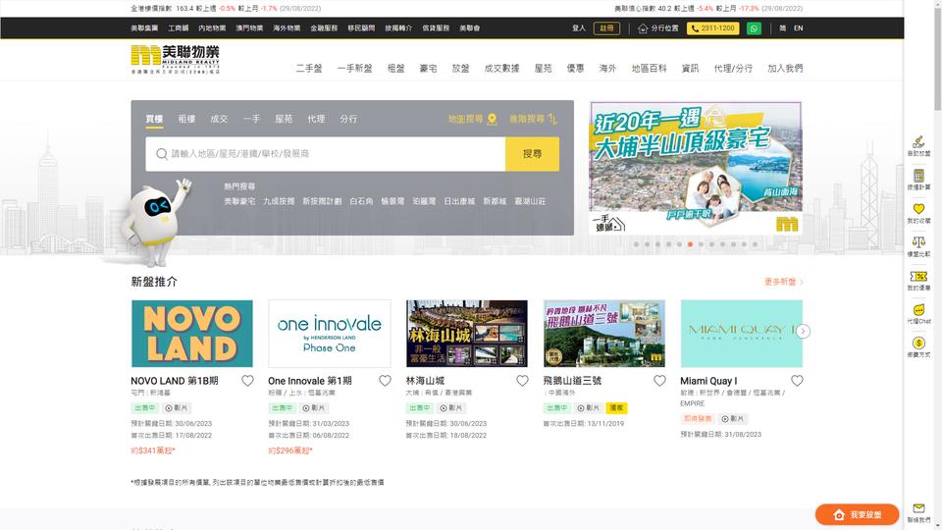
Task: Open the 大埔半山頂級豪宅 banner ad
Action: pos(696,168)
